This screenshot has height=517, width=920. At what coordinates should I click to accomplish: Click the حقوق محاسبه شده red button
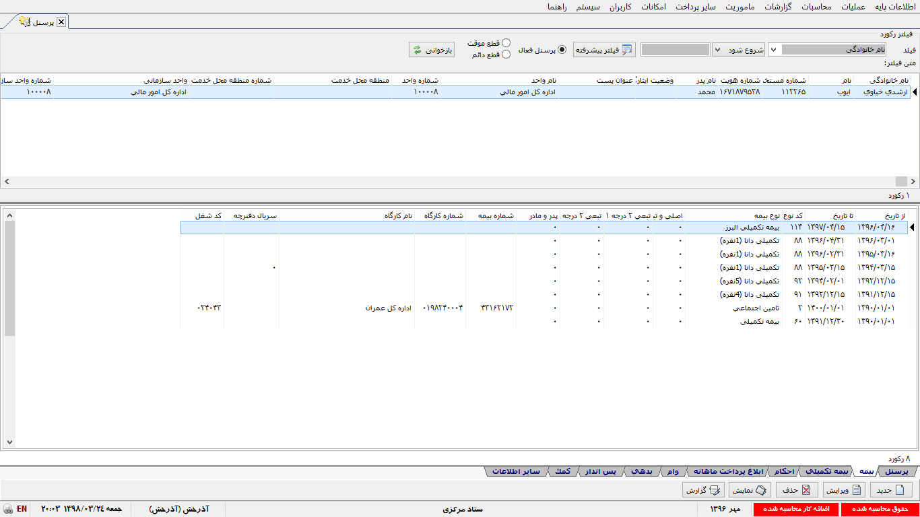(x=880, y=509)
